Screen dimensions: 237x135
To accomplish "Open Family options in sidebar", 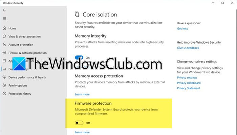I will coord(18,85).
